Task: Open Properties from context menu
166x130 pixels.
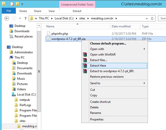Action: point(115,119)
